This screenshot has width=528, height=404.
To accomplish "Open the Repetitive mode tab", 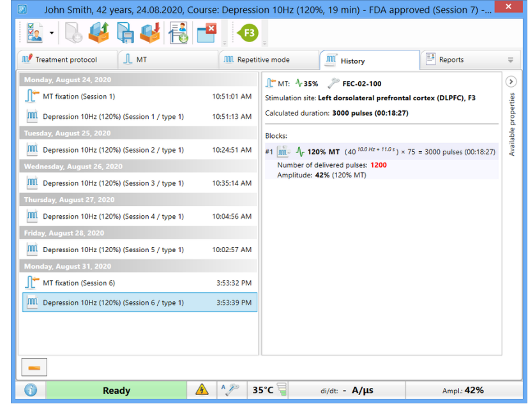I will [x=262, y=59].
